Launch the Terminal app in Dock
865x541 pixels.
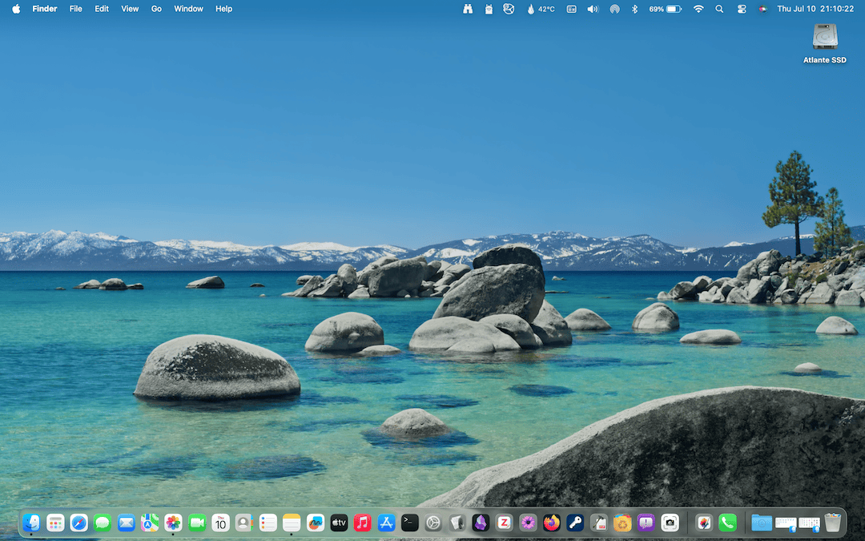click(x=410, y=523)
